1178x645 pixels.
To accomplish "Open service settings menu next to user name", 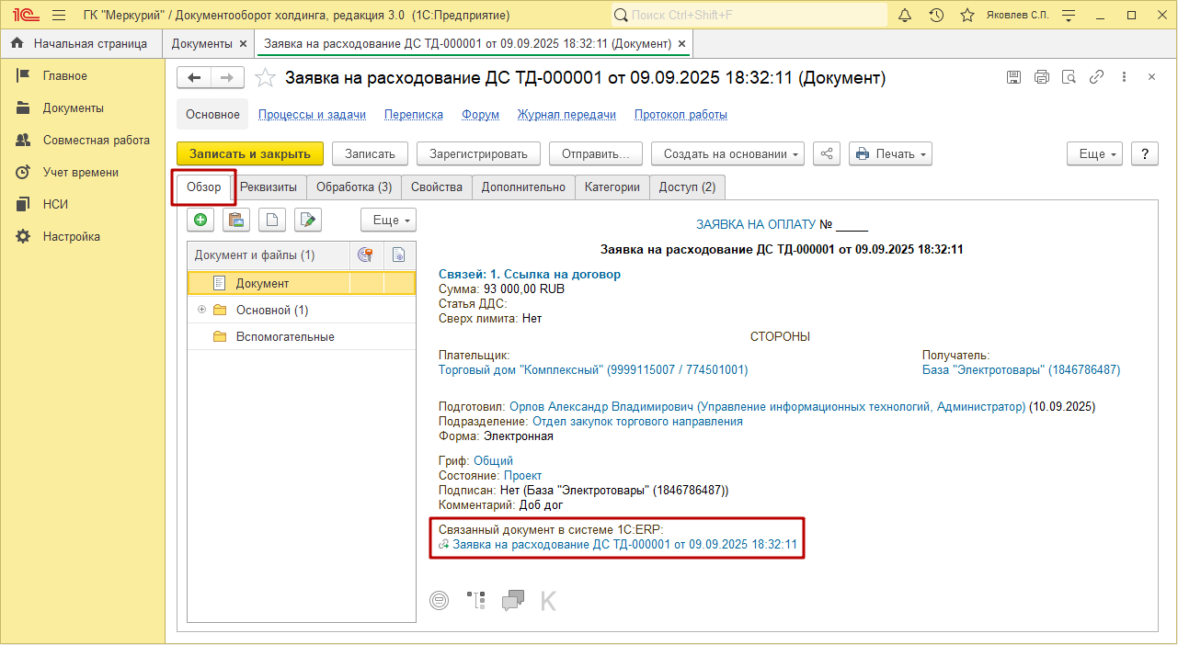I will tap(1069, 15).
